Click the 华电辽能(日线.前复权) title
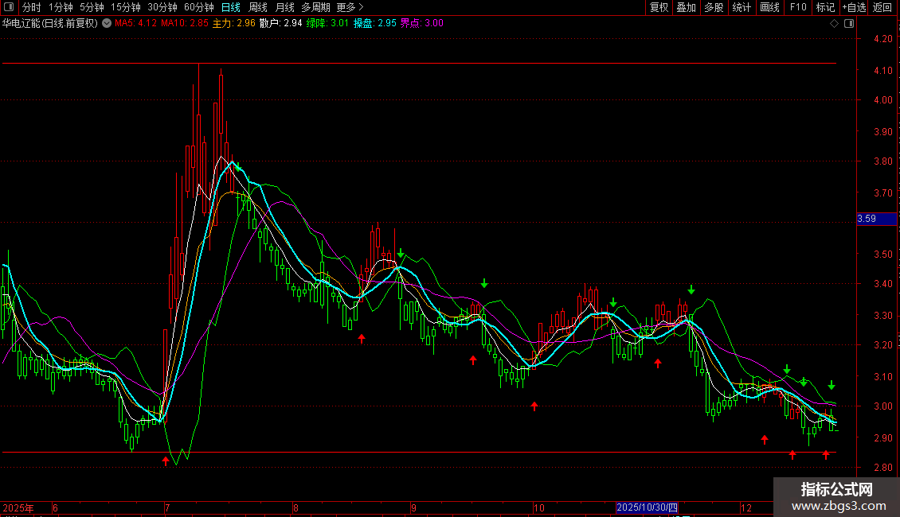 pos(50,24)
